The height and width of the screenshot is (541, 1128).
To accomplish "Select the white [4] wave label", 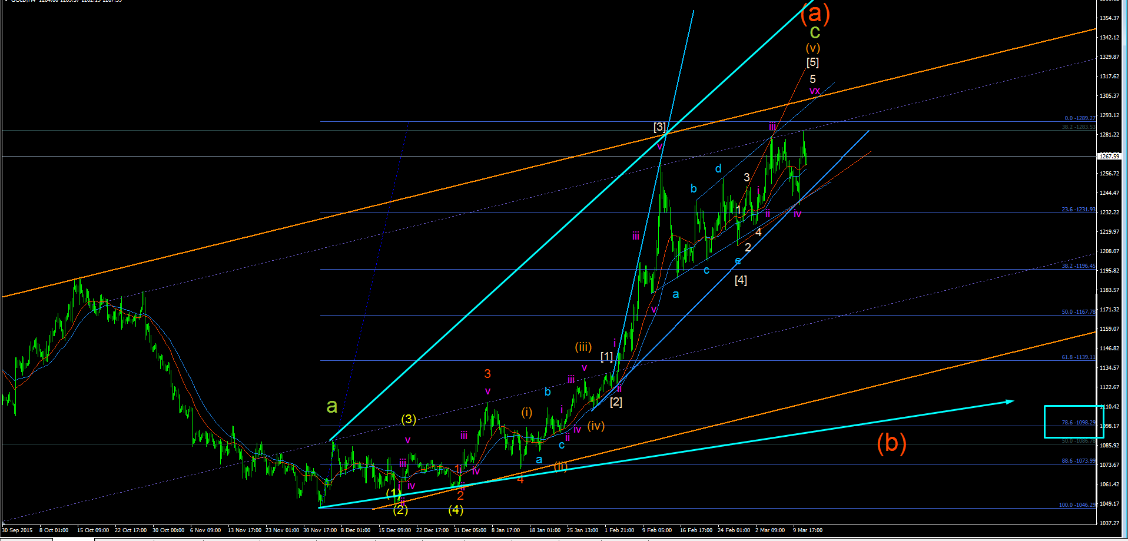I will coord(741,280).
